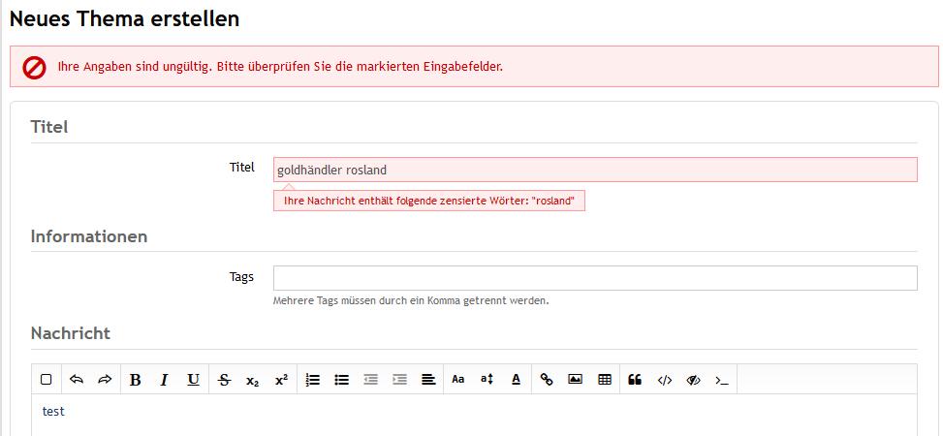943x436 pixels.
Task: Insert an unordered bullet list
Action: click(x=341, y=380)
